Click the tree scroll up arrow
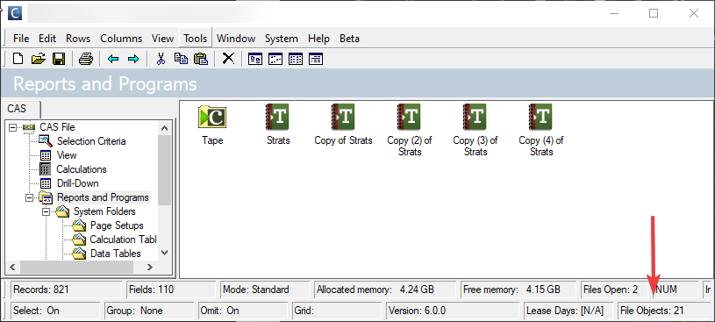The width and height of the screenshot is (715, 322). pos(165,128)
